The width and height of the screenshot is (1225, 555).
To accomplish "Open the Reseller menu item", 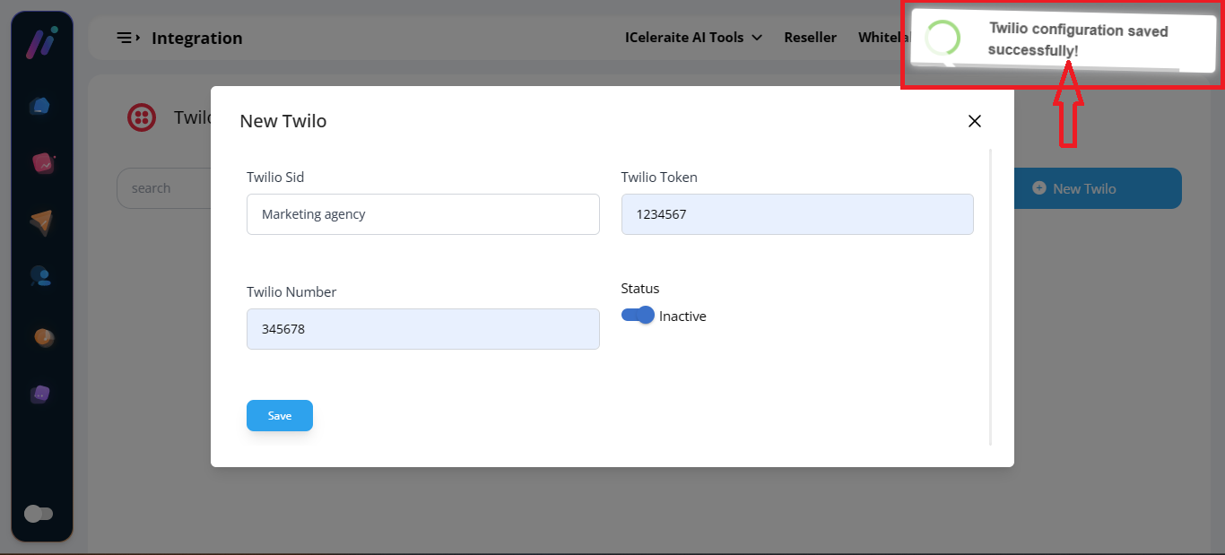I will pyautogui.click(x=810, y=38).
